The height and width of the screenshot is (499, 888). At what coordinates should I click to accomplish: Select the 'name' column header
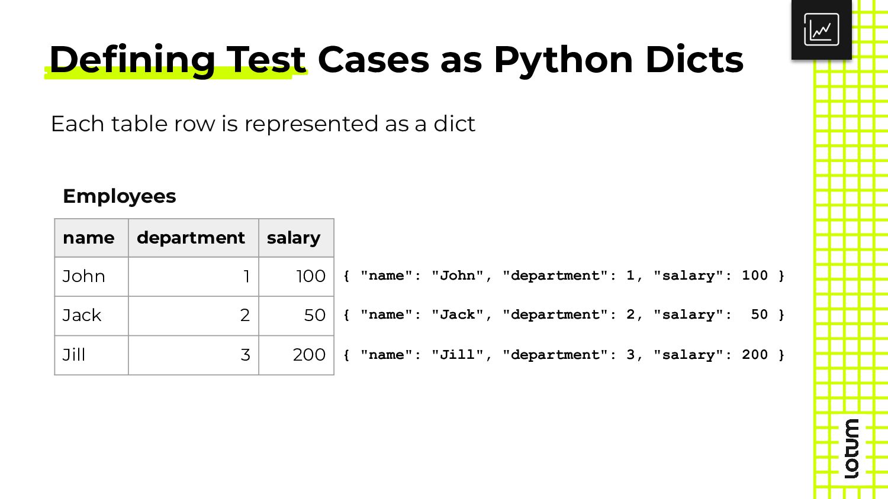click(x=91, y=238)
